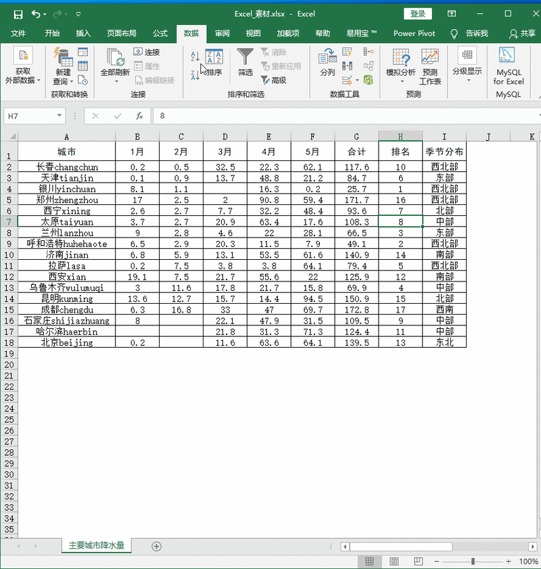This screenshot has height=569, width=541.
Task: Select the Normal view icon in status bar
Action: 369,562
